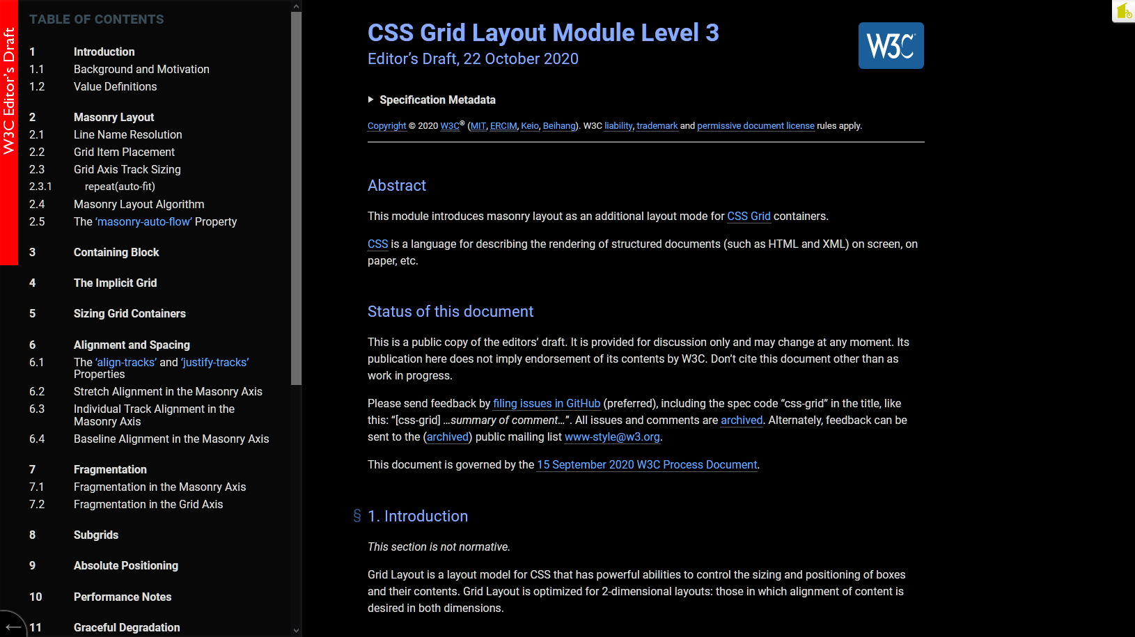Viewport: 1135px width, 637px height.
Task: Open the CSS Grid link in the Abstract
Action: click(749, 217)
